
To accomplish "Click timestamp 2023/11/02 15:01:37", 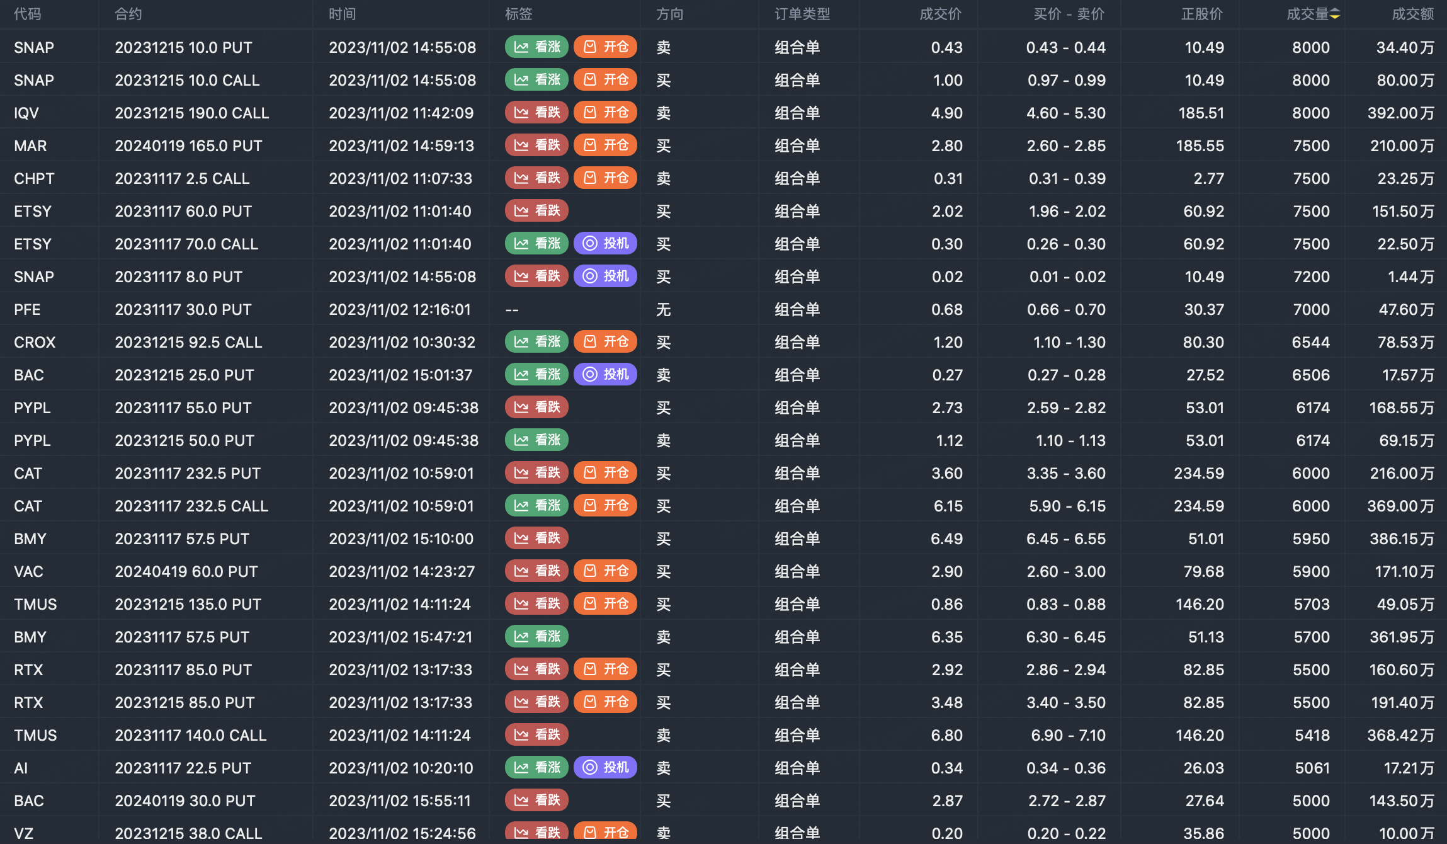I will pos(400,375).
